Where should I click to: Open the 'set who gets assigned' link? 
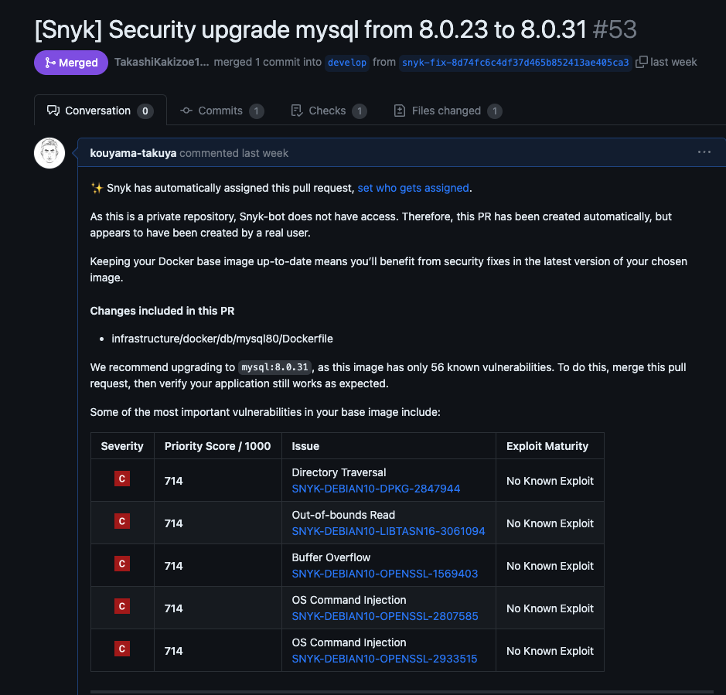click(413, 188)
